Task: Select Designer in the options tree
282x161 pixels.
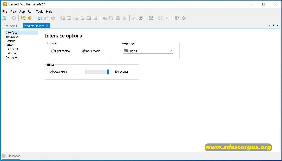Action: pos(11,41)
